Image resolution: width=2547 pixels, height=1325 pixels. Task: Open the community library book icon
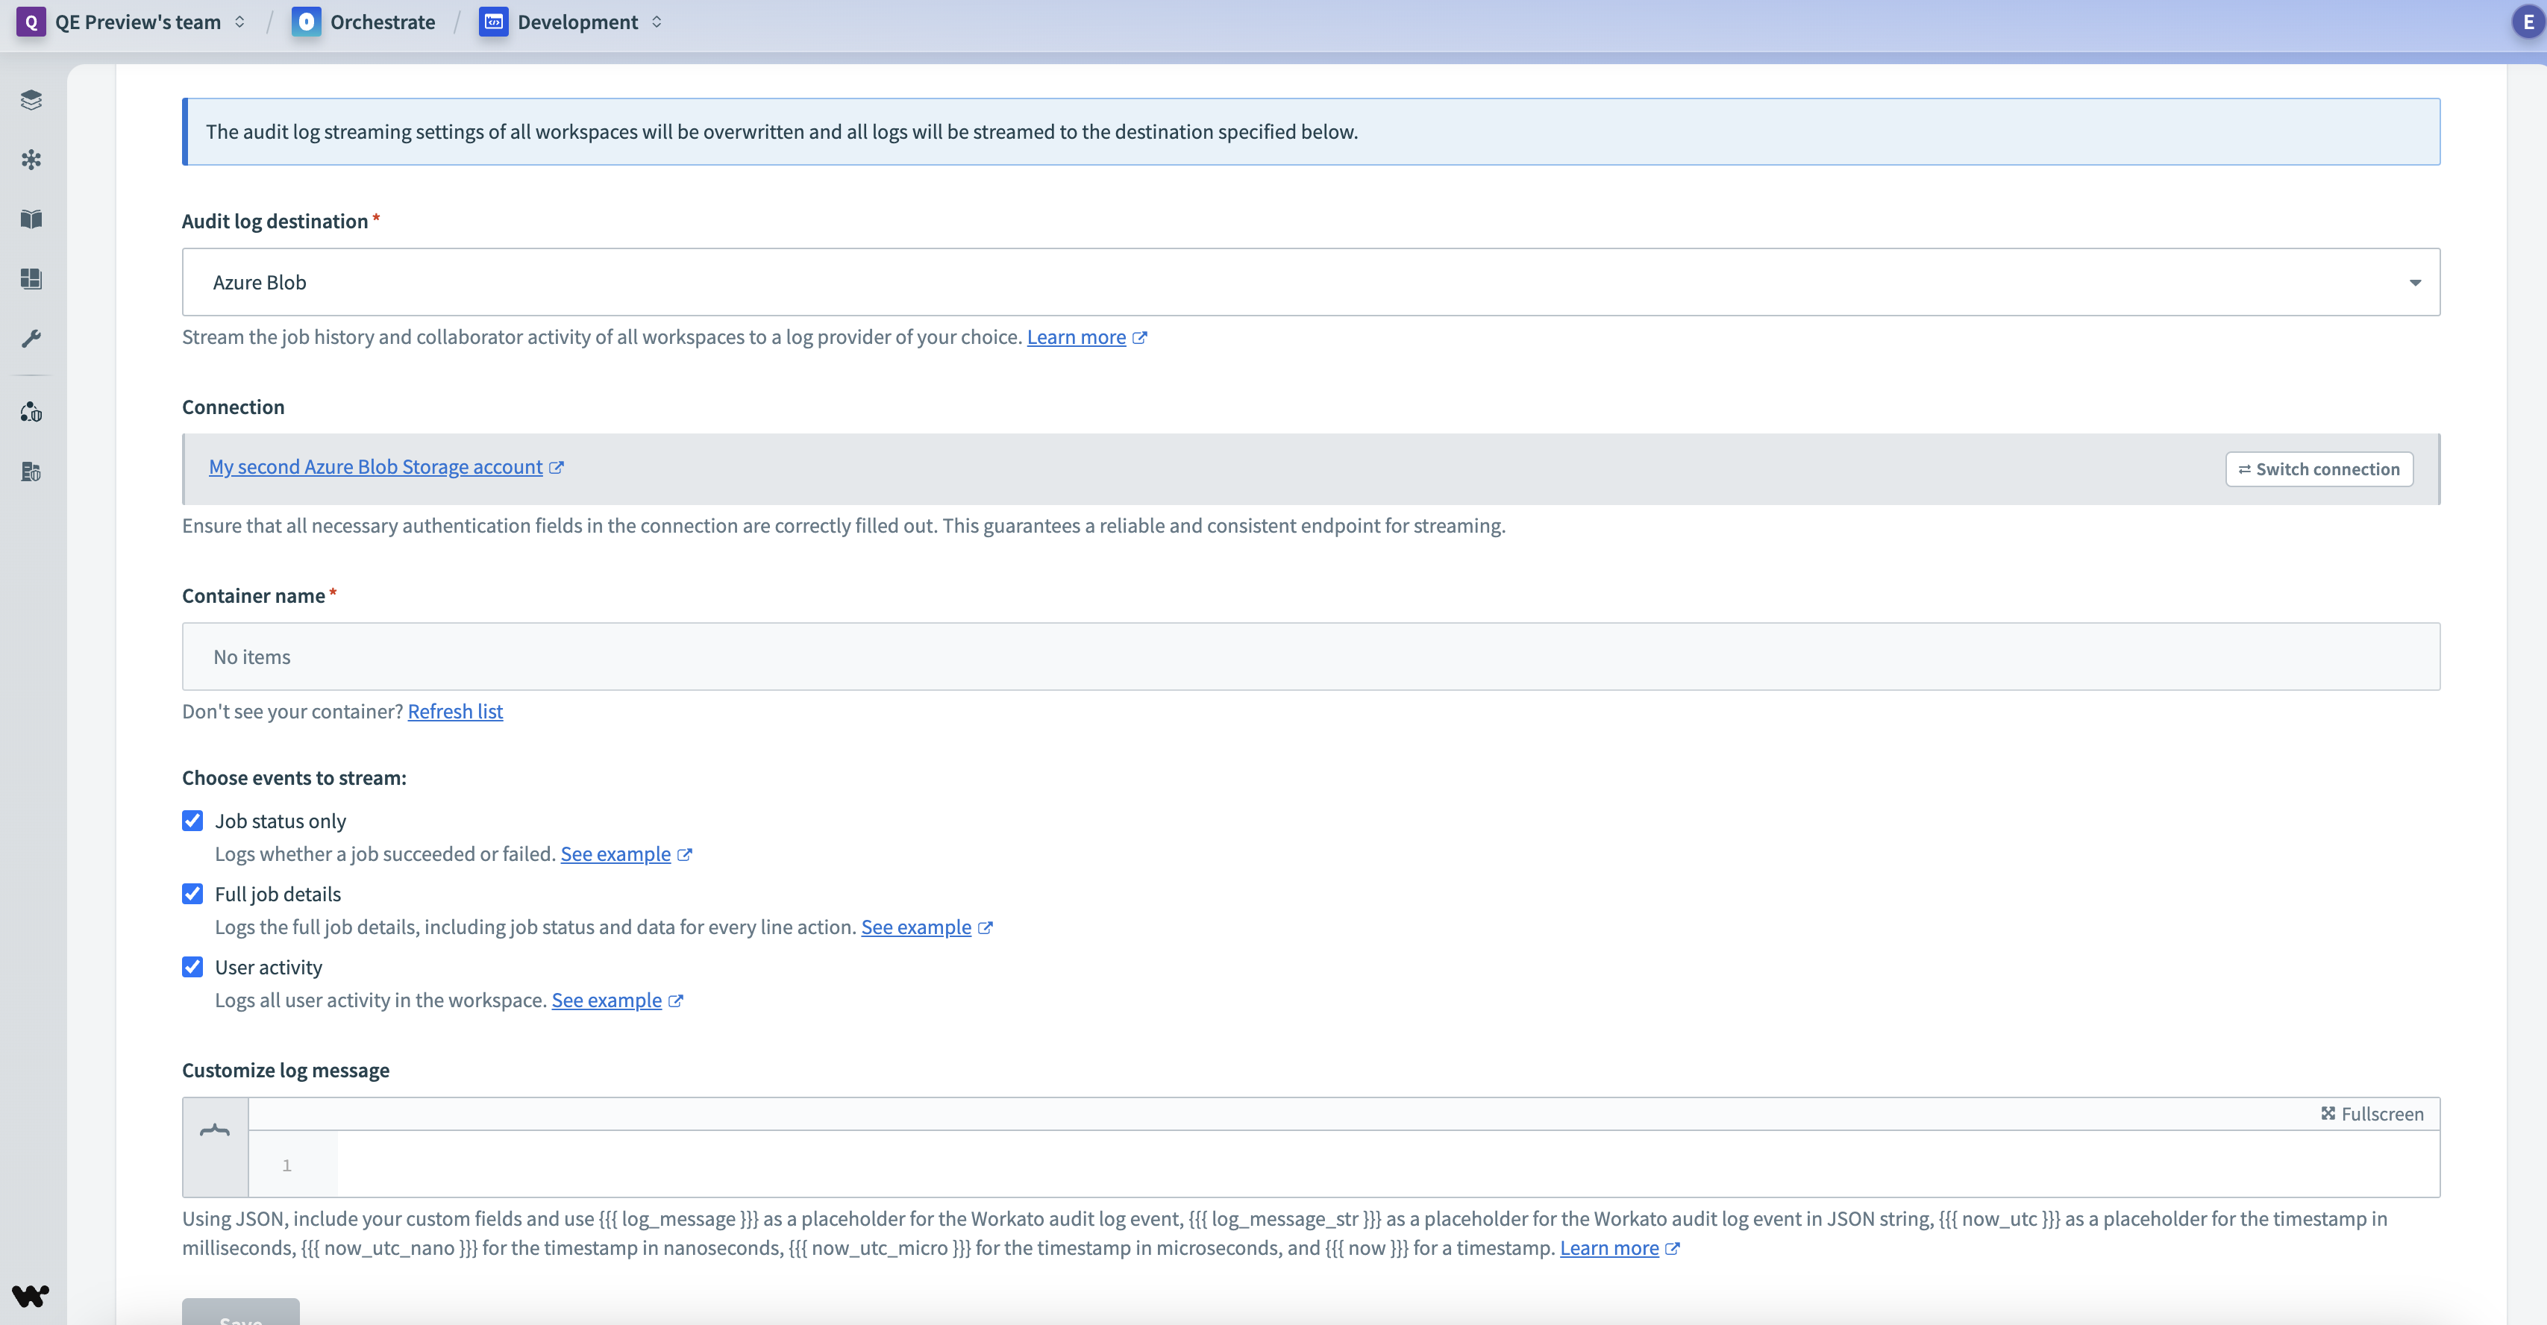[31, 219]
